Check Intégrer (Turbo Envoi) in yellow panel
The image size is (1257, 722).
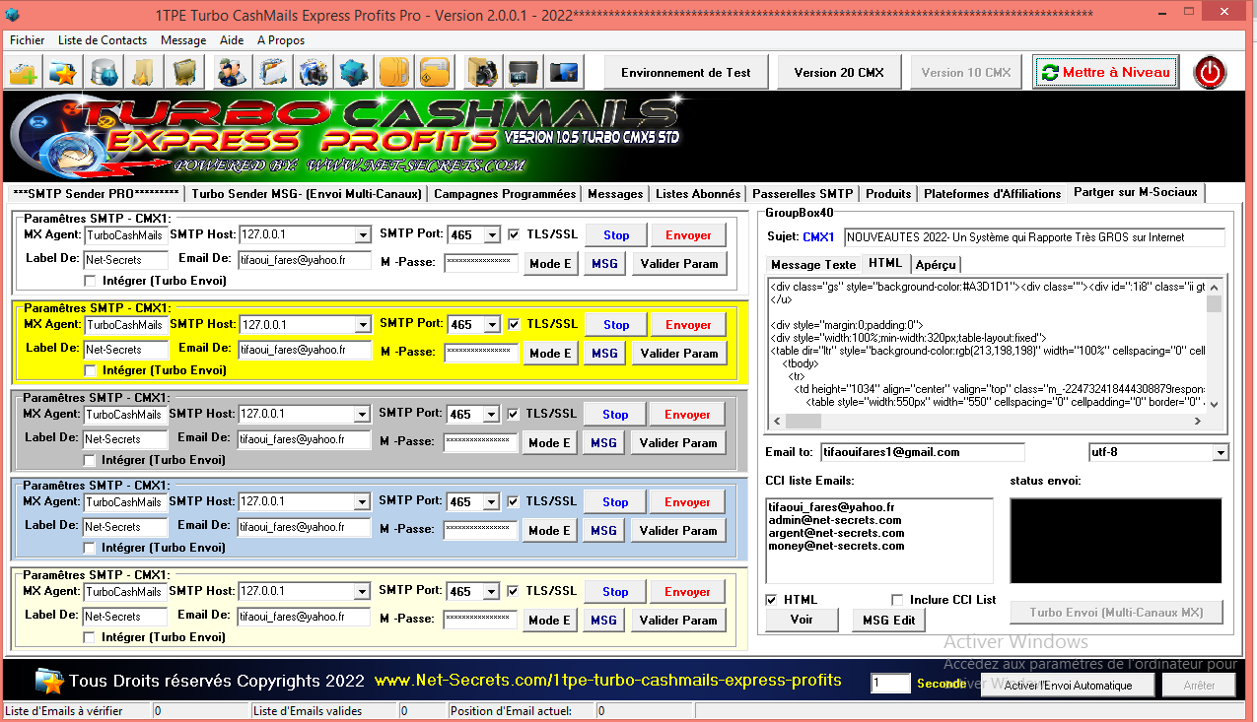(91, 370)
